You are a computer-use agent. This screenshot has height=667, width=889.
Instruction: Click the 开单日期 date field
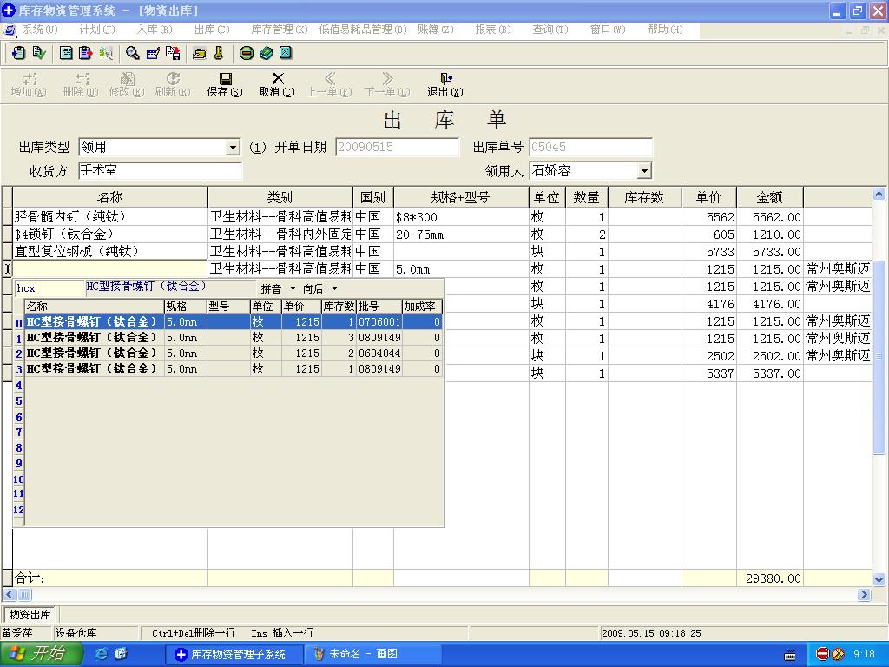click(x=397, y=148)
